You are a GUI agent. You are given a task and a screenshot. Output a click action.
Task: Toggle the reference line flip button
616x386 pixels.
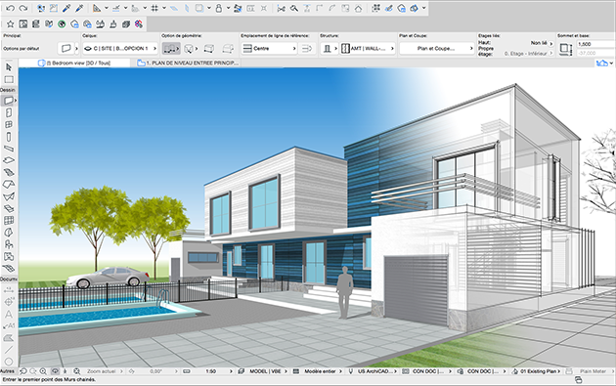click(306, 48)
